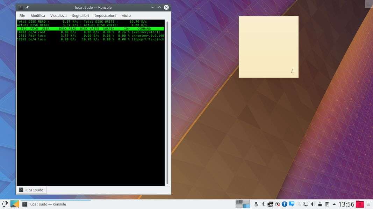Screen dimensions: 373x209
Task: Open the desktop toolbox menu at top-right
Action: pos(368,4)
